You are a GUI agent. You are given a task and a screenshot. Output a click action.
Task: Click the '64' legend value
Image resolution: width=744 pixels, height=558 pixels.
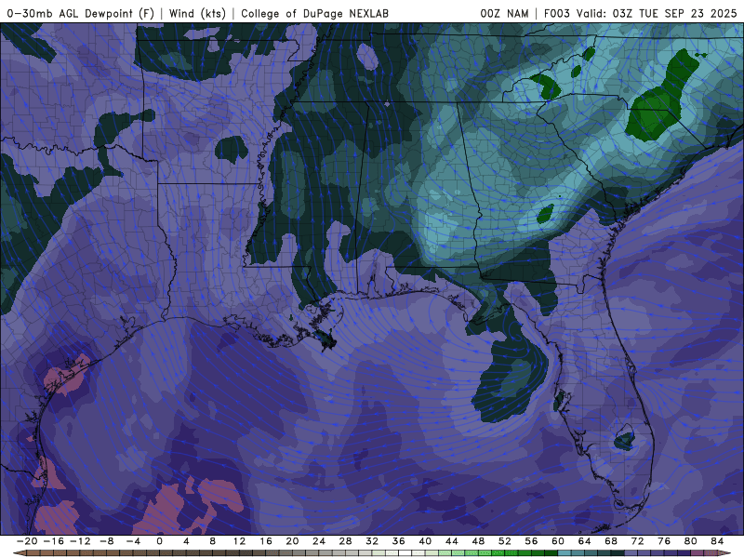(x=585, y=541)
